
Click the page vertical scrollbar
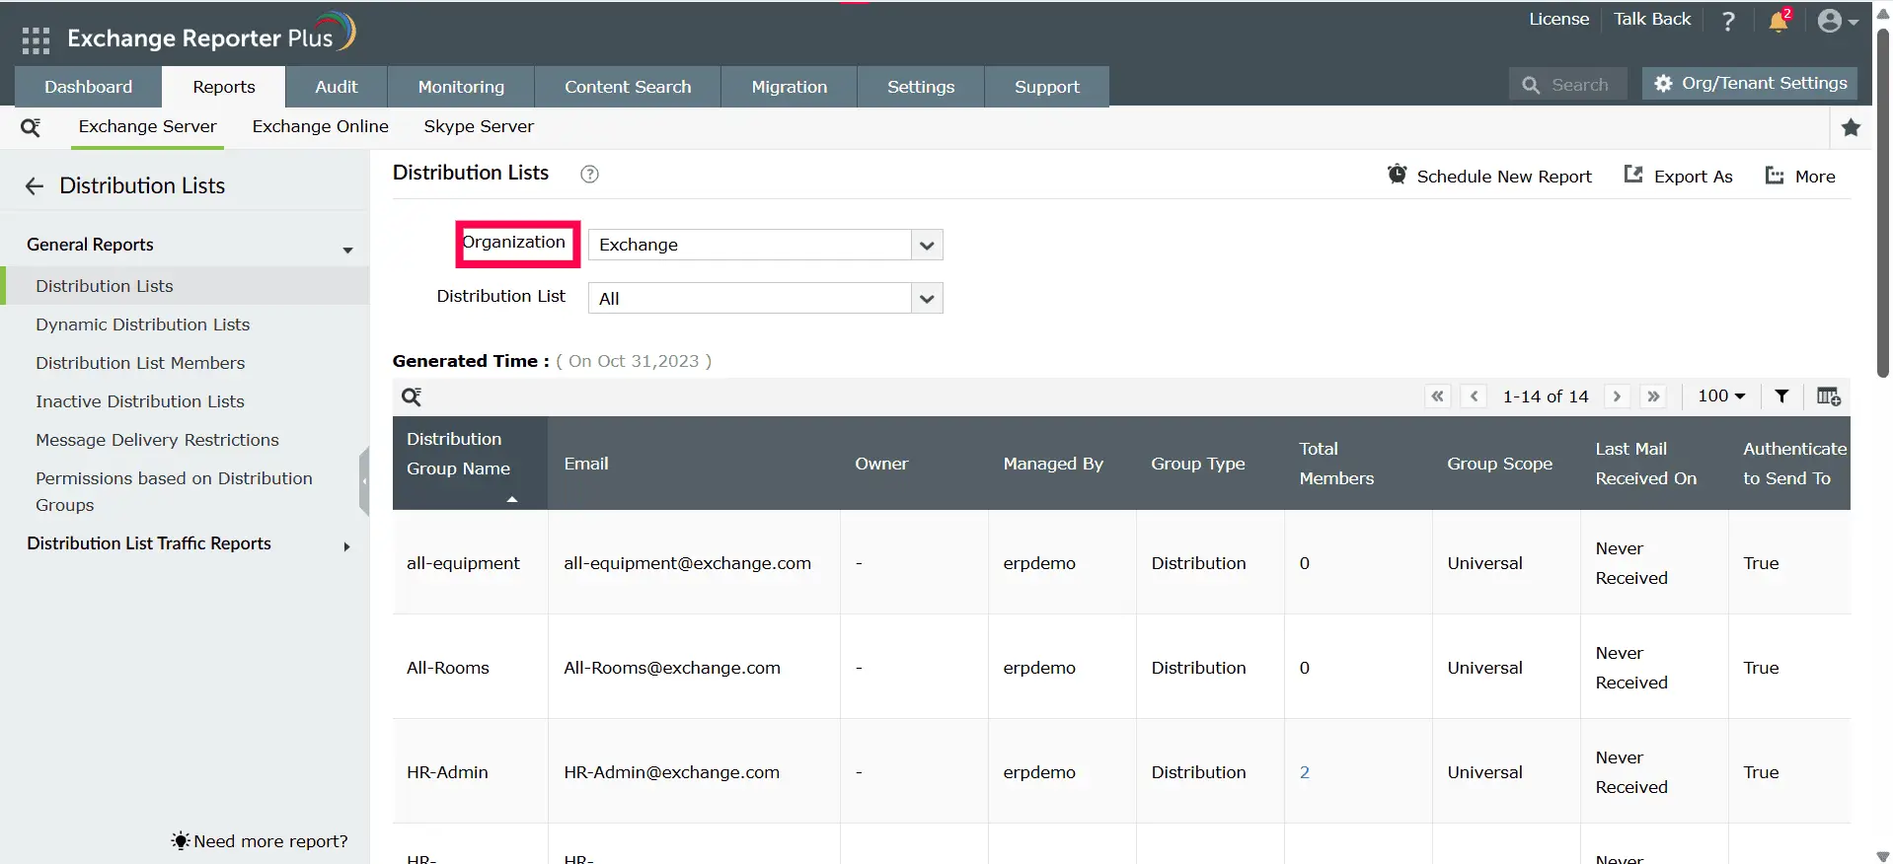[x=1883, y=202]
